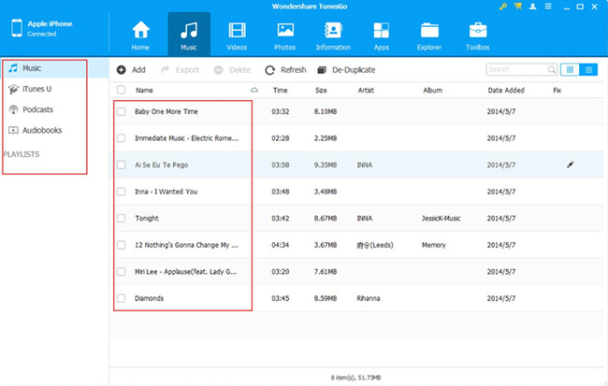Viewport: 608px width, 386px height.
Task: Click the Delete button
Action: point(232,70)
